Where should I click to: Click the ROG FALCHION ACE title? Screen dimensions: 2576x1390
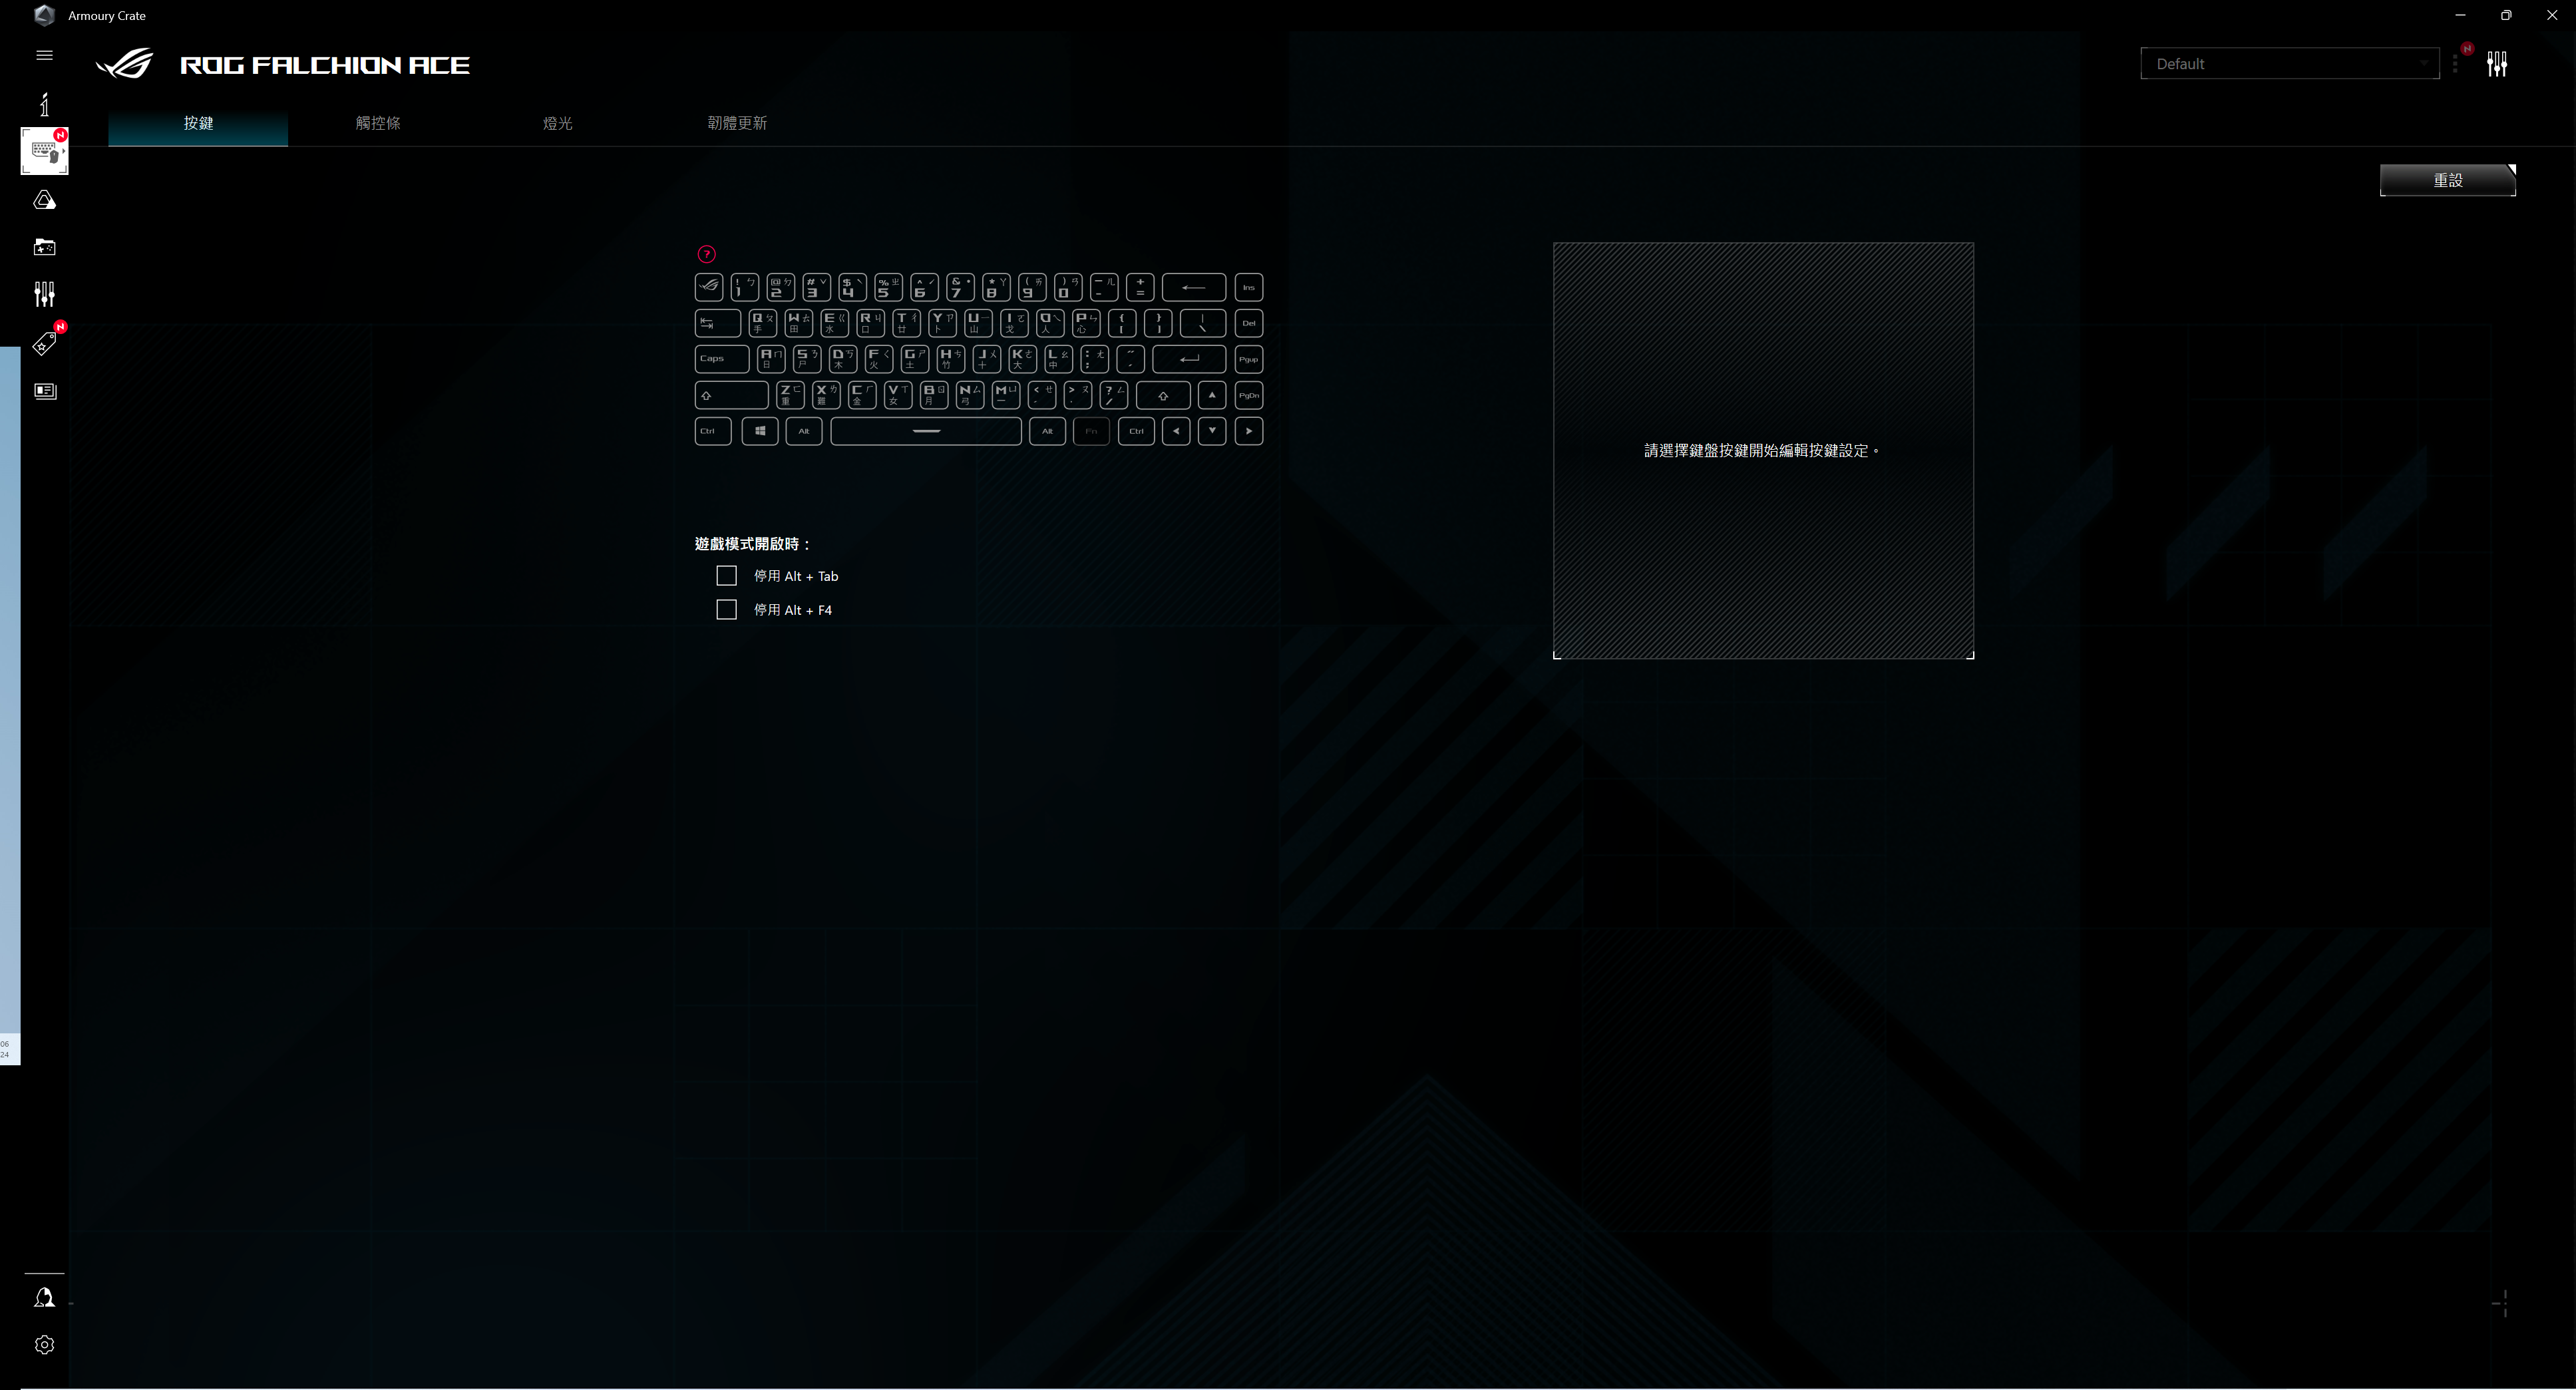tap(325, 65)
